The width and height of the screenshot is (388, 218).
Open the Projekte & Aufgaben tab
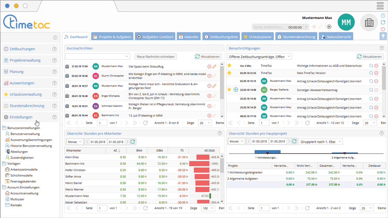point(112,37)
